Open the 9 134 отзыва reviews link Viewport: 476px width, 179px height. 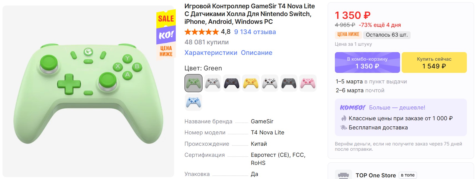point(255,32)
